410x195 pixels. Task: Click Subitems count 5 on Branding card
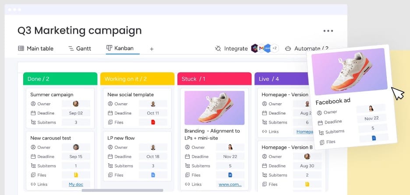pyautogui.click(x=230, y=166)
